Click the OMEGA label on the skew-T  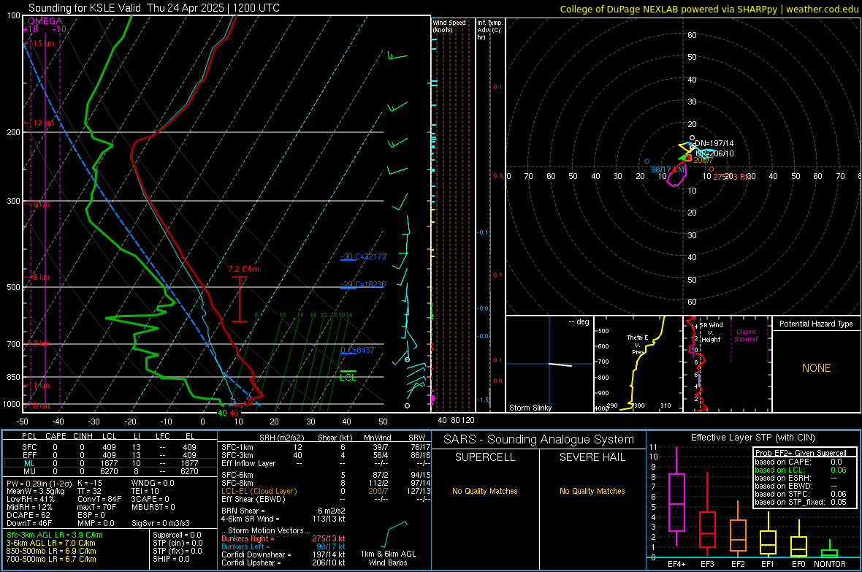[45, 21]
